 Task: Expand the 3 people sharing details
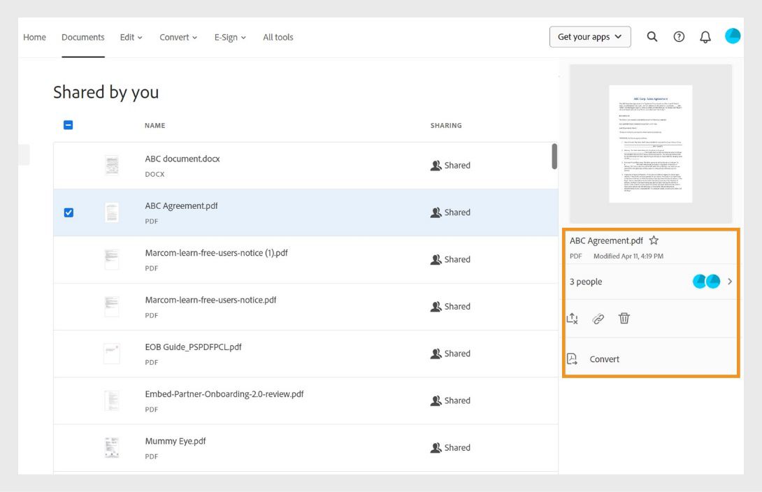[730, 282]
